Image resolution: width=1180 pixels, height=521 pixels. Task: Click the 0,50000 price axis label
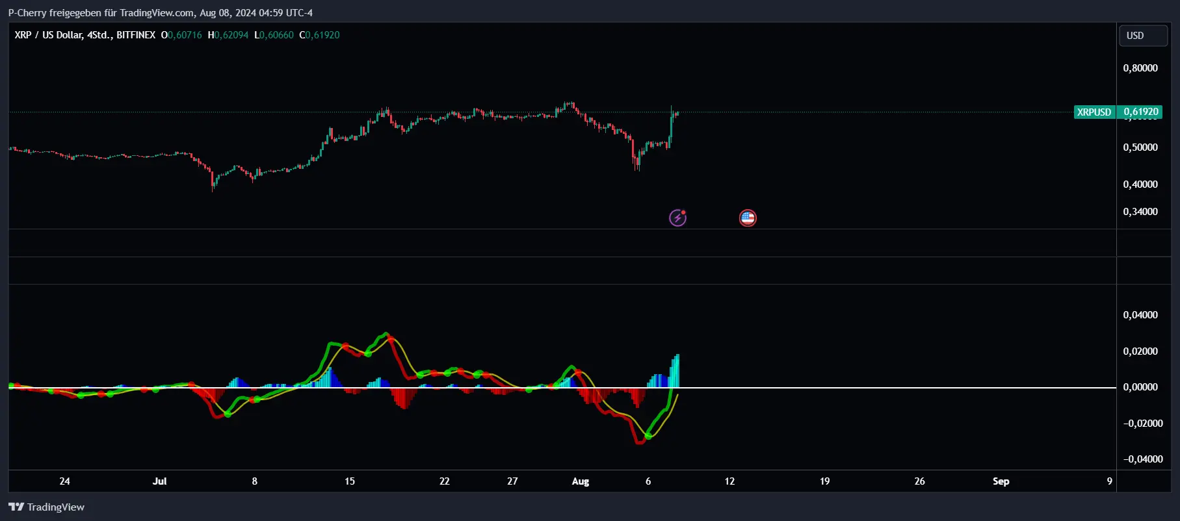(x=1140, y=147)
